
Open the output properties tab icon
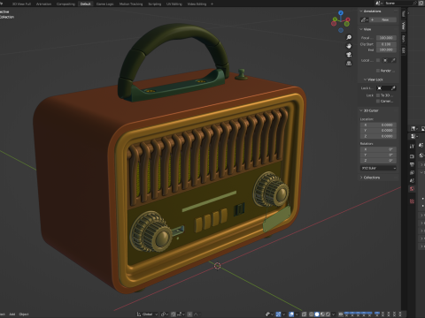[x=412, y=164]
